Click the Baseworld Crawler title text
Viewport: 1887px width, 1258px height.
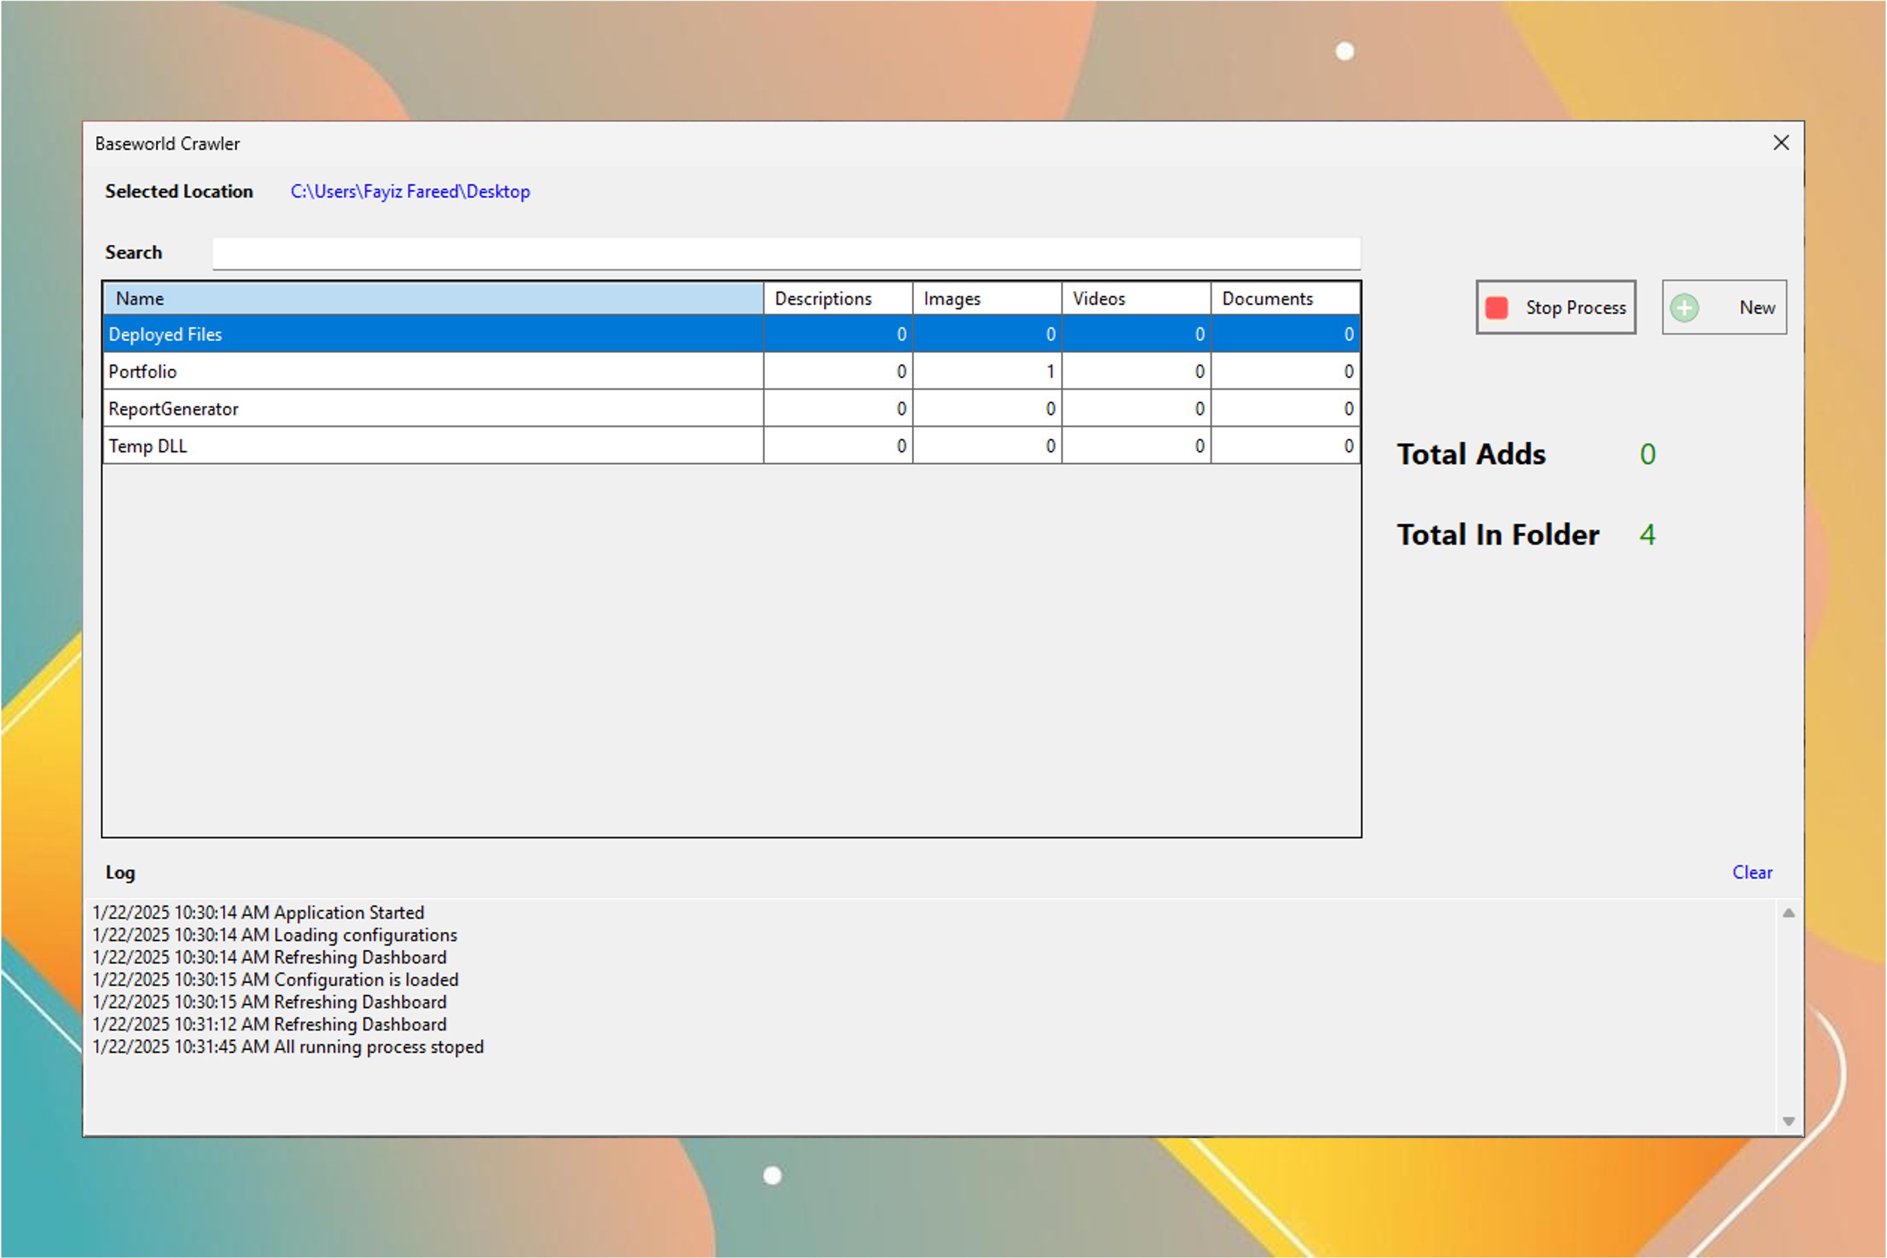click(167, 143)
